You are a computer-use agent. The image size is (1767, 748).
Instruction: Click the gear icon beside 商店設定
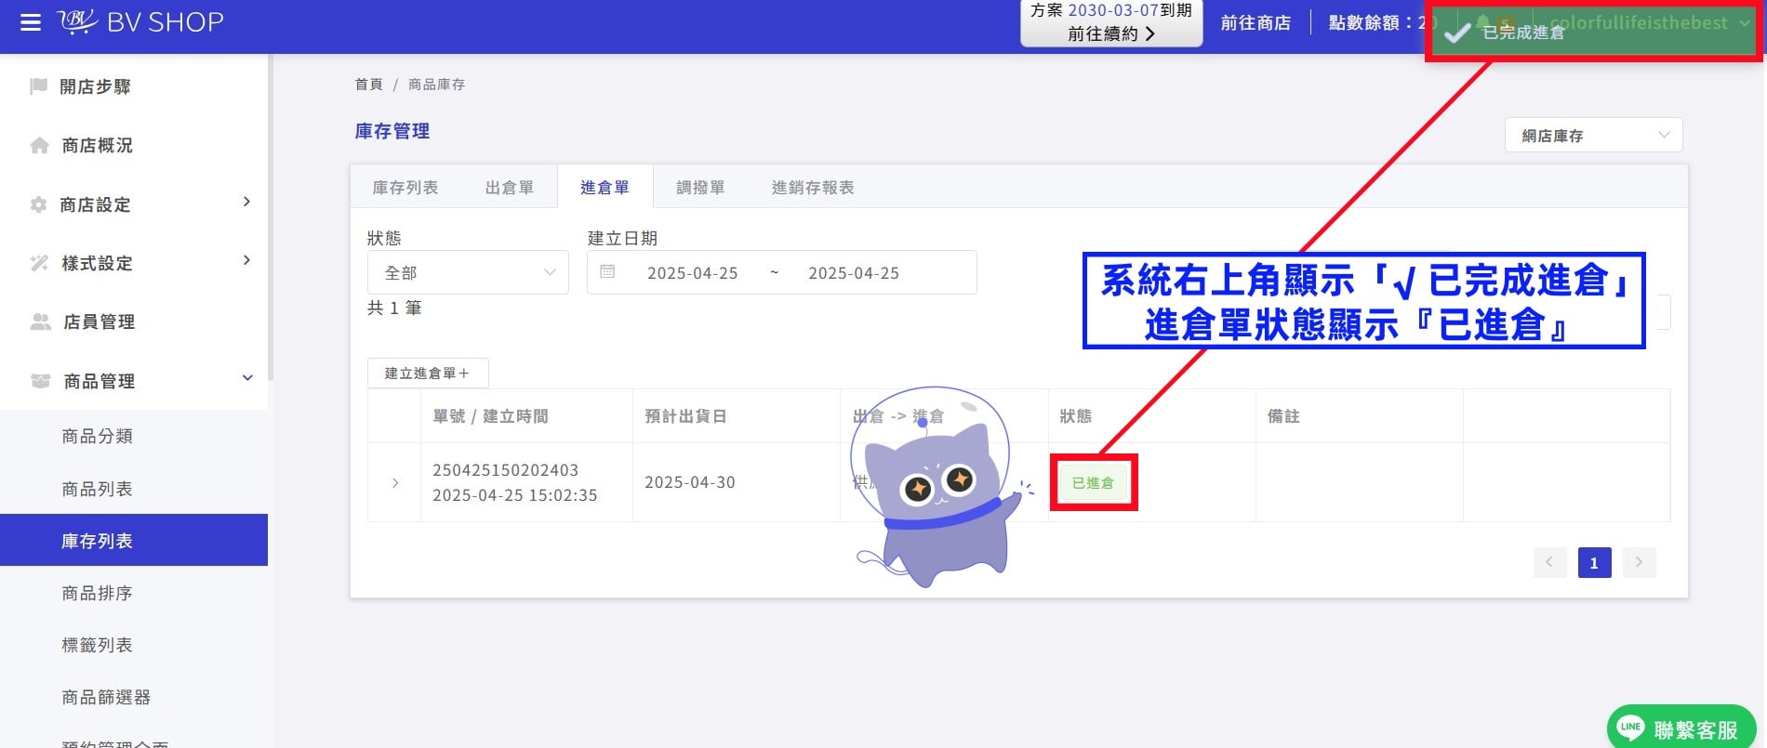pos(38,204)
